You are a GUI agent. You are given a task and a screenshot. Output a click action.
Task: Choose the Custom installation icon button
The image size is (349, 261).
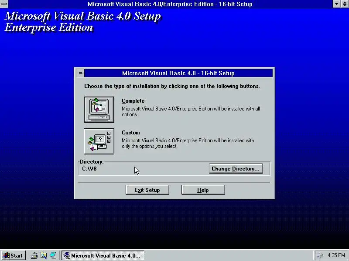pos(99,141)
